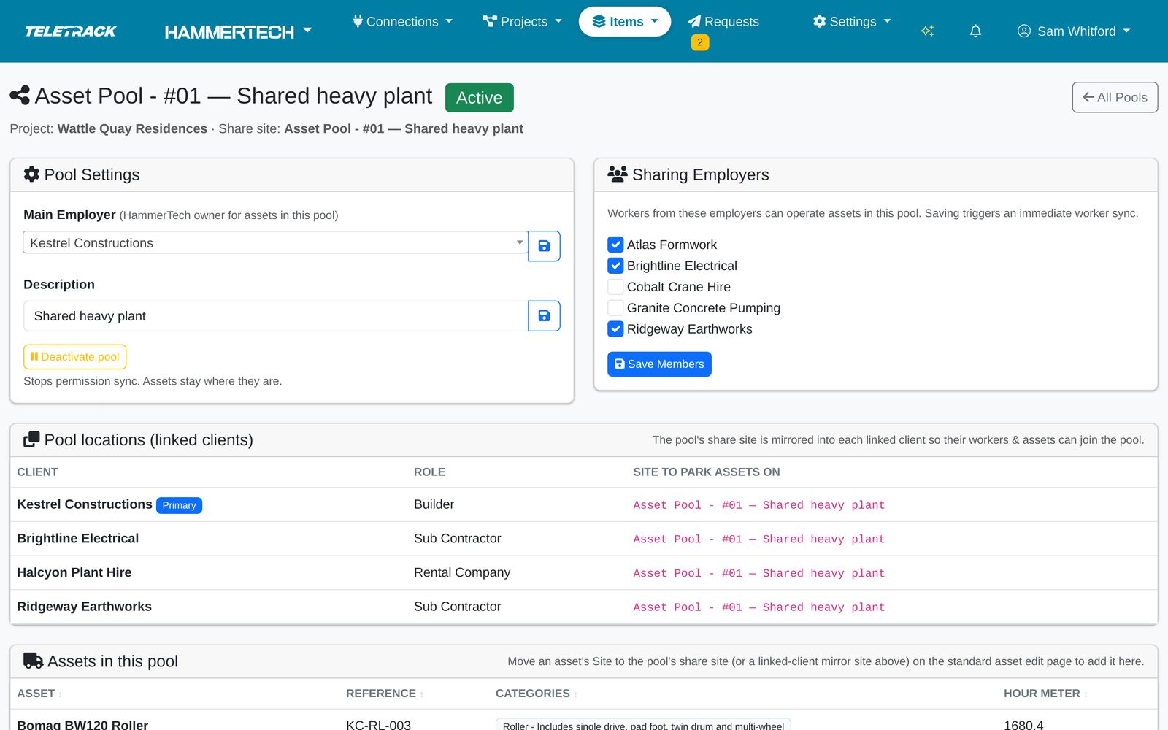Go back to All Pools
Image resolution: width=1168 pixels, height=730 pixels.
pyautogui.click(x=1115, y=97)
